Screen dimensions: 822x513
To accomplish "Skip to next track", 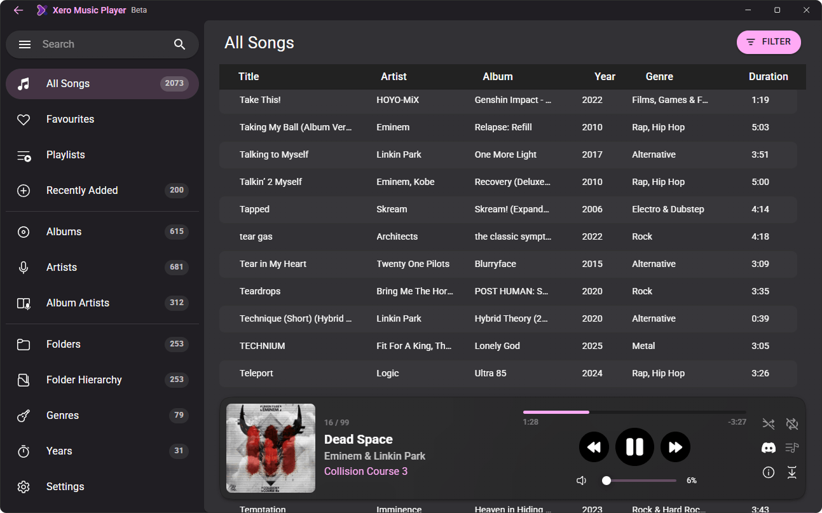I will pos(675,448).
